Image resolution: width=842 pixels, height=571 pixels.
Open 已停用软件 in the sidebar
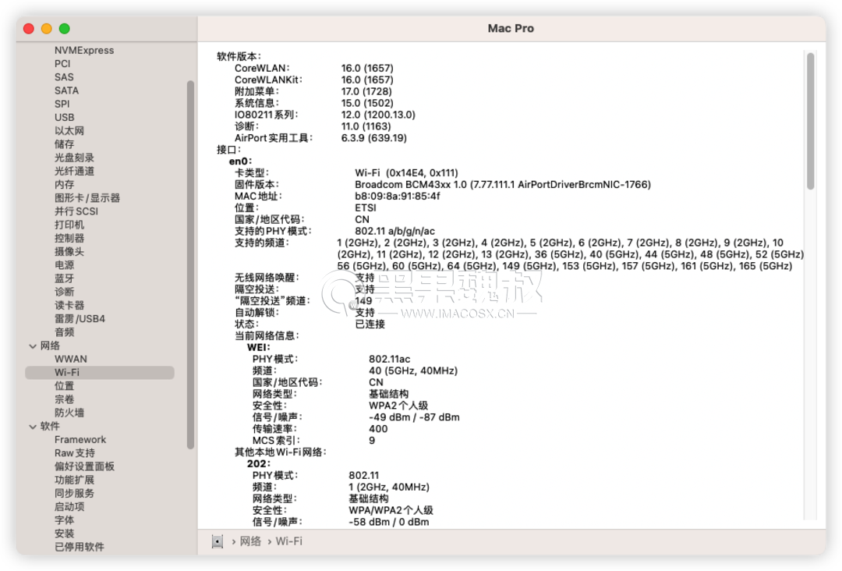pos(80,548)
